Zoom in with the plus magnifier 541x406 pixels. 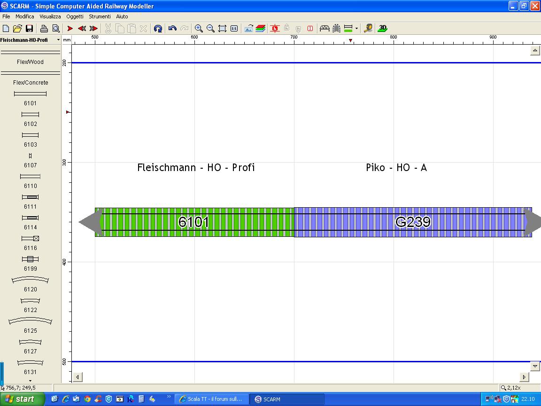pyautogui.click(x=199, y=29)
